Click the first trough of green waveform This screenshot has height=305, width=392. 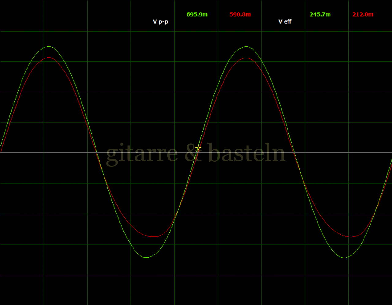click(147, 257)
